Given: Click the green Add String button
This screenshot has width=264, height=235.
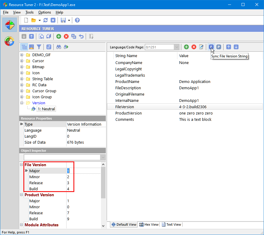Looking at the screenshot, I should coord(186,47).
